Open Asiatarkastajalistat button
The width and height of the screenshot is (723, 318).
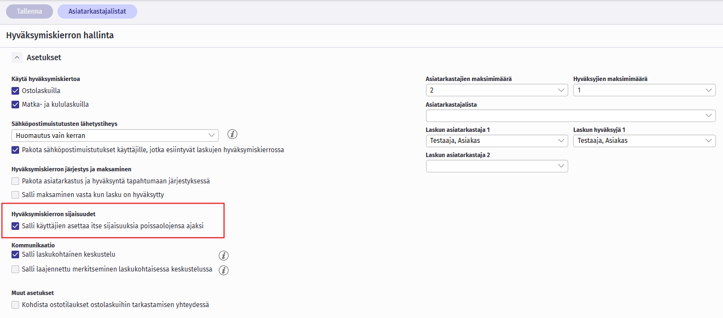tap(97, 11)
